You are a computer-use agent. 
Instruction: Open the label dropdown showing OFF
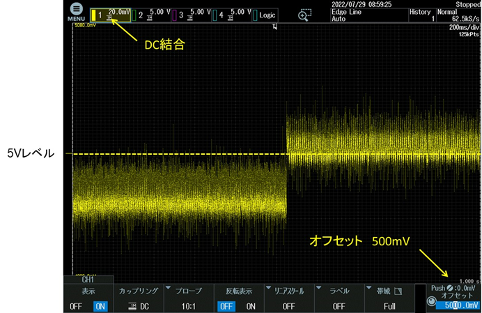339,298
